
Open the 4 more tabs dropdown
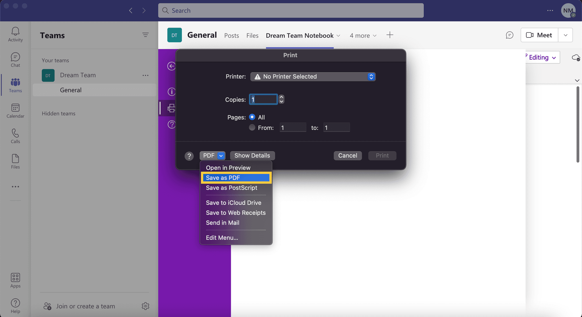click(363, 35)
